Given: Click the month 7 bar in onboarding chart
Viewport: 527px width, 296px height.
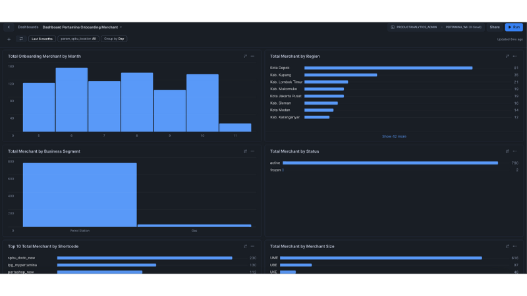Looking at the screenshot, I should coord(104,106).
